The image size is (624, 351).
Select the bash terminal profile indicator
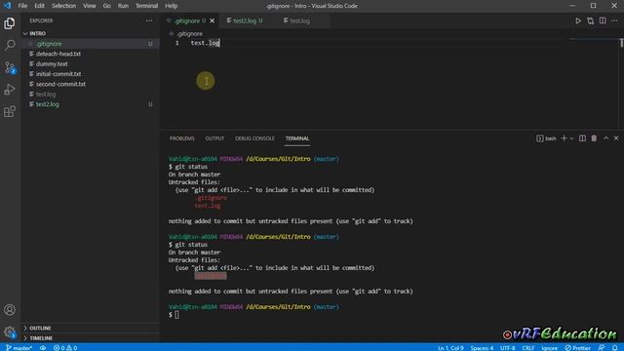point(546,138)
